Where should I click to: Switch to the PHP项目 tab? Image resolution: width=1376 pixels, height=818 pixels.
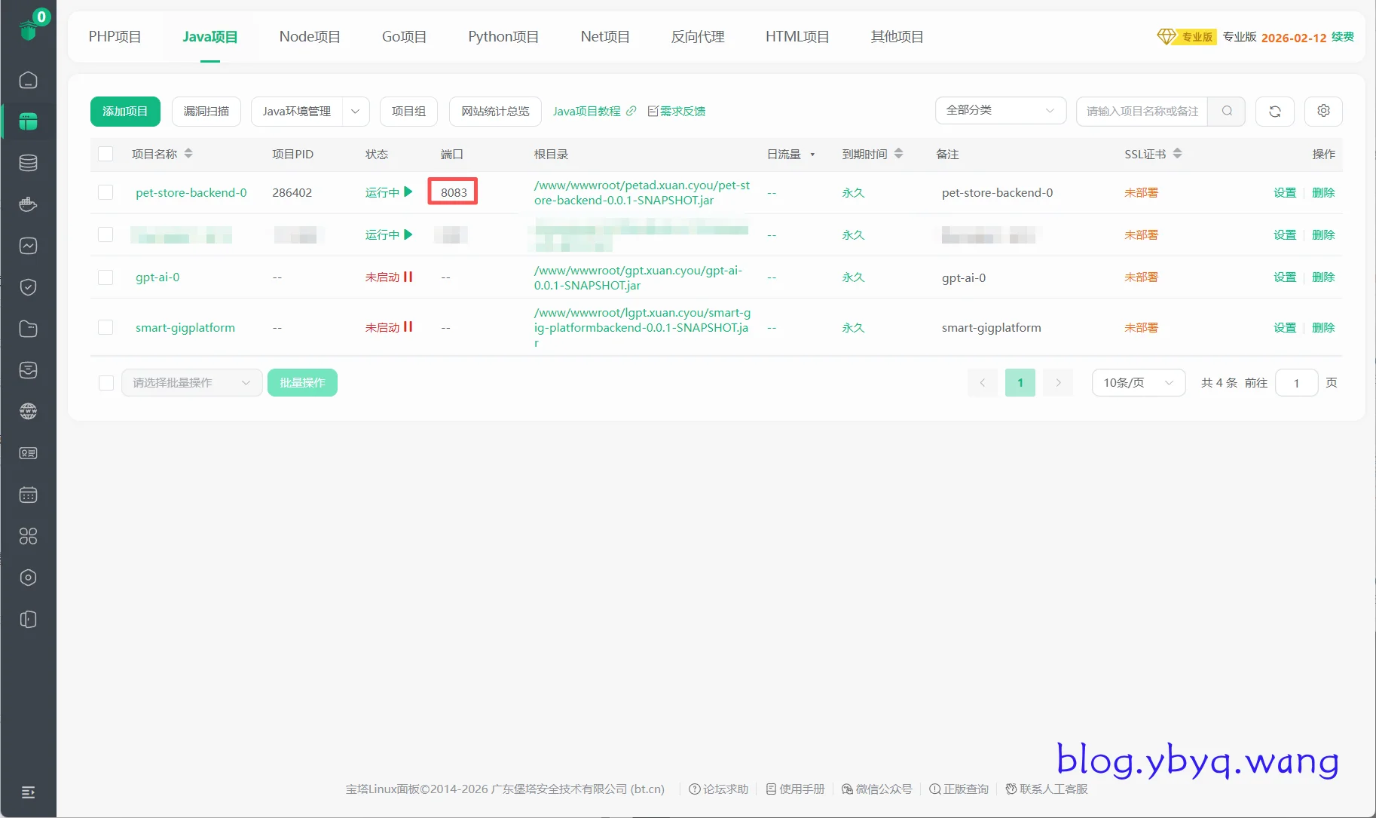115,36
